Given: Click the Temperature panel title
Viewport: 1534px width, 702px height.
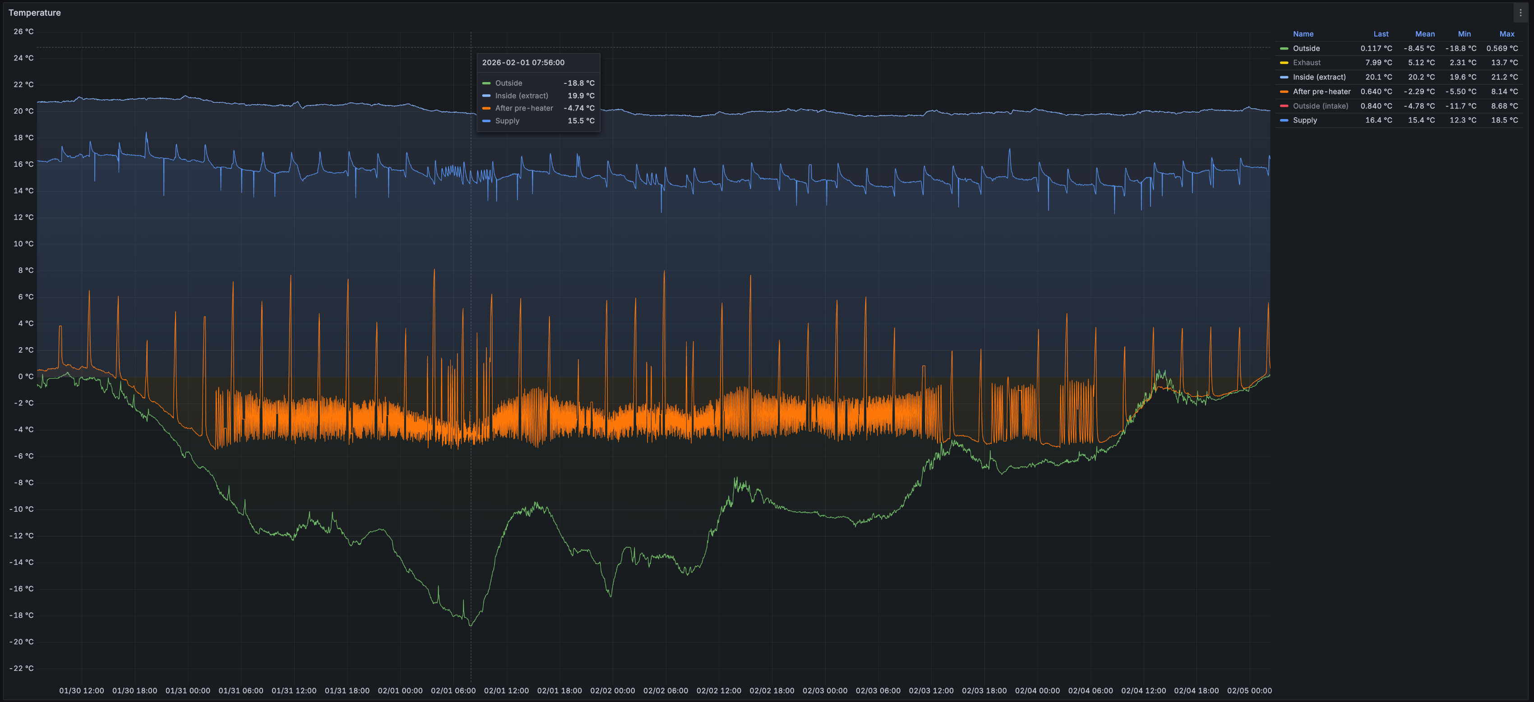Looking at the screenshot, I should [x=35, y=13].
